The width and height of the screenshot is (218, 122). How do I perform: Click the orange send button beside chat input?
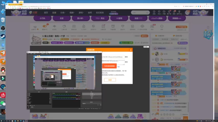click(186, 118)
